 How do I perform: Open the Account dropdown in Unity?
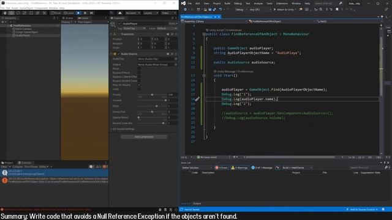point(132,13)
